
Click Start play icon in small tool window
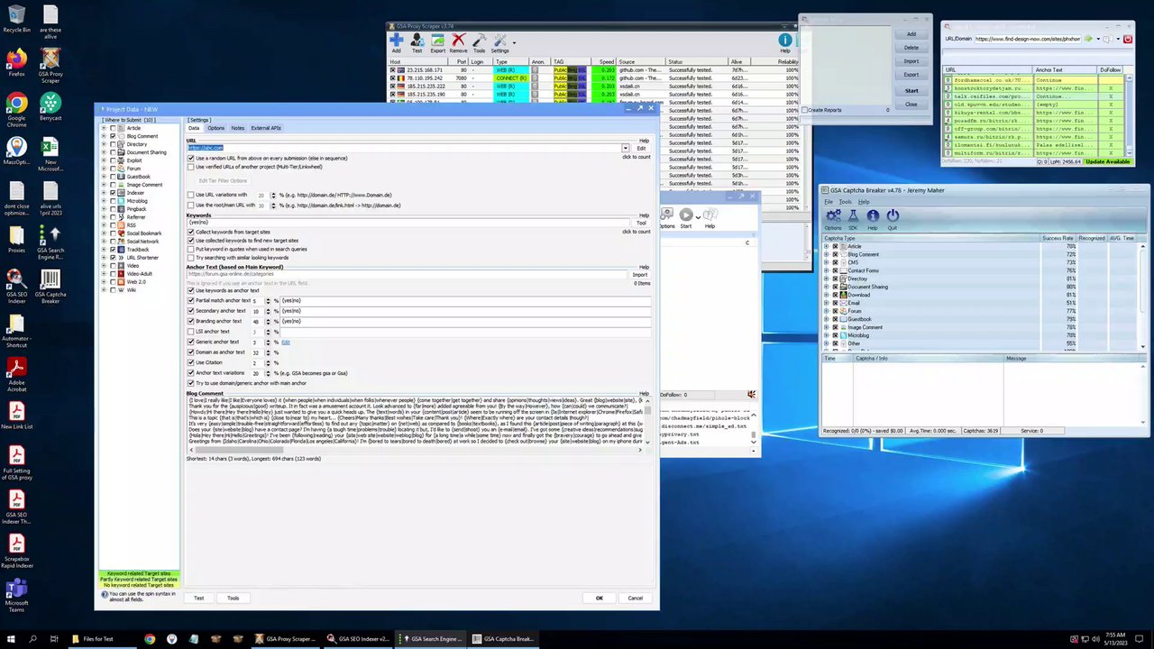(686, 217)
